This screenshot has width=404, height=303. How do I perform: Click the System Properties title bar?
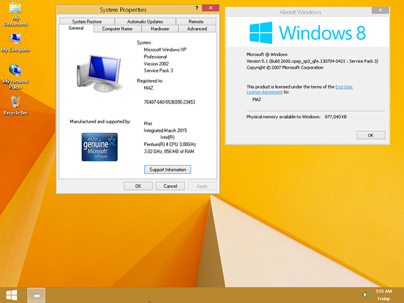coord(123,10)
